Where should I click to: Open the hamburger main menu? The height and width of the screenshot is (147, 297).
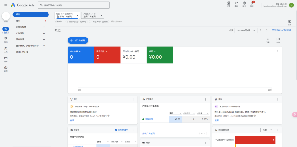[6, 5]
